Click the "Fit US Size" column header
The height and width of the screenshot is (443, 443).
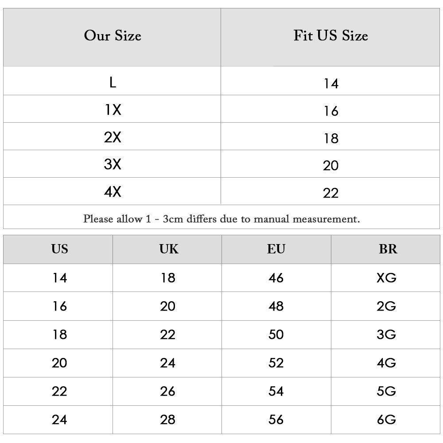(x=330, y=36)
